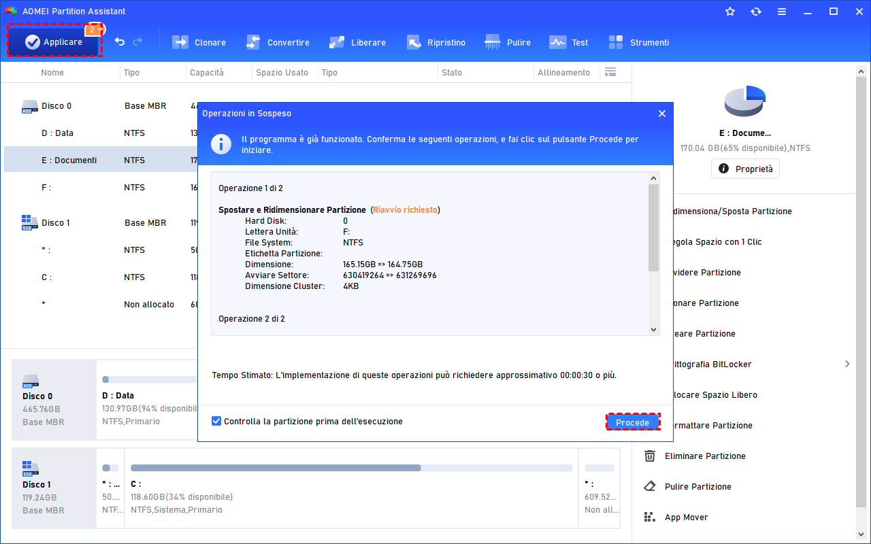The image size is (871, 544).
Task: Open the Ripristino tool
Action: 436,42
